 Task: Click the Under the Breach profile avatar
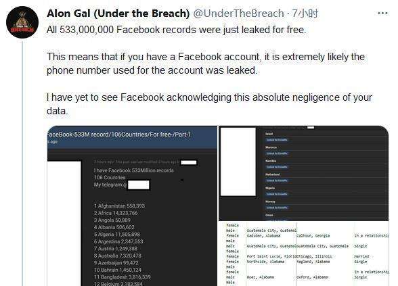coord(22,22)
